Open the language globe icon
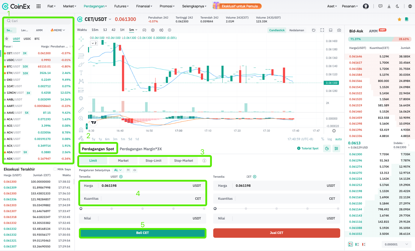The height and width of the screenshot is (251, 415). [410, 6]
